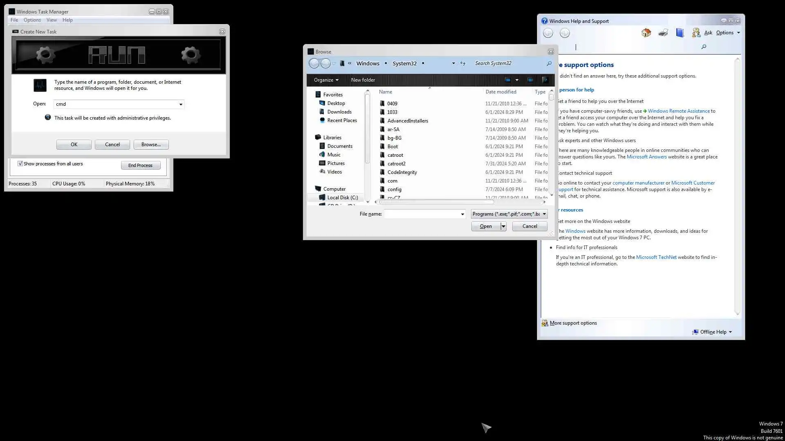Select the catroot2 folder

pos(396,164)
